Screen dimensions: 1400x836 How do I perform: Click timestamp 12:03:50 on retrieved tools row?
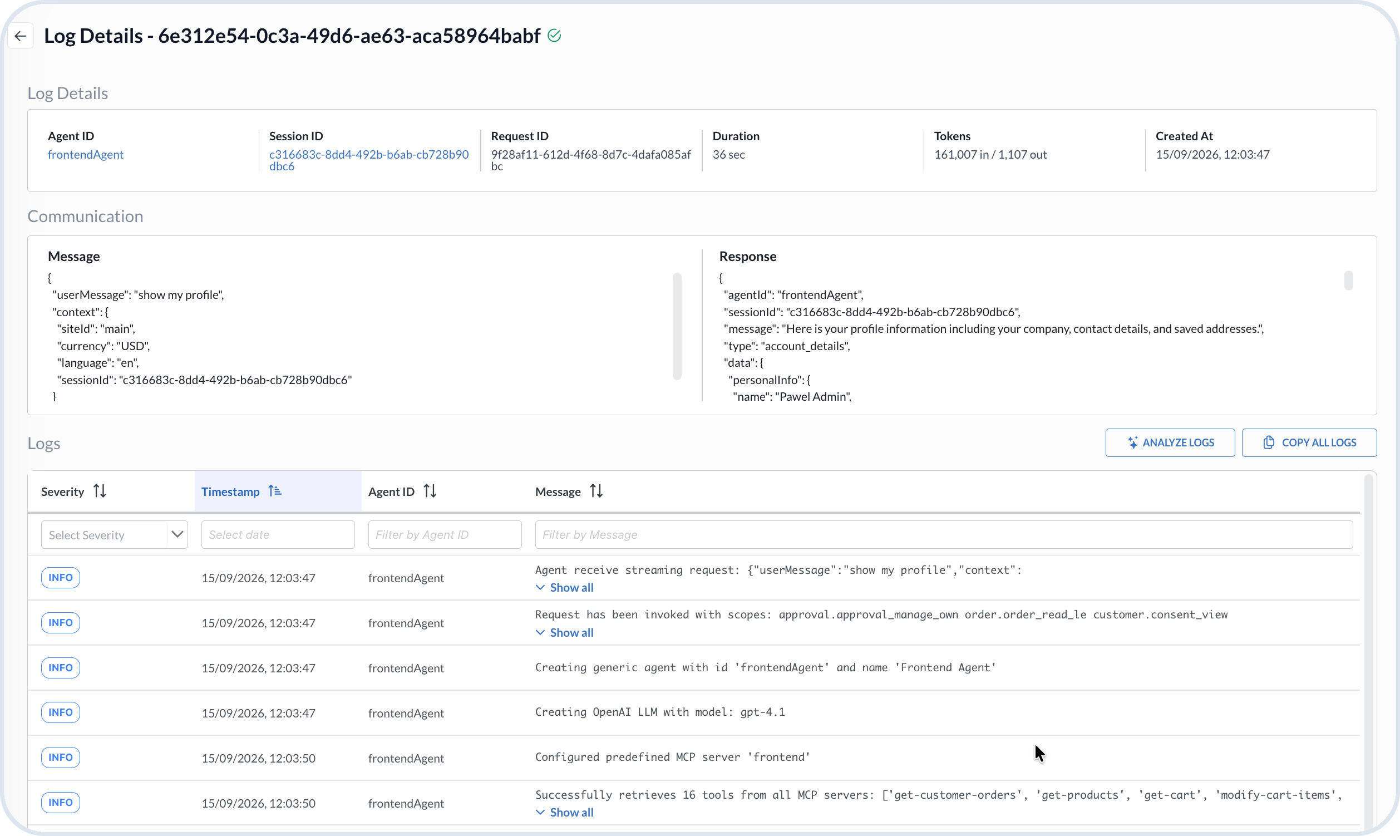pos(259,803)
